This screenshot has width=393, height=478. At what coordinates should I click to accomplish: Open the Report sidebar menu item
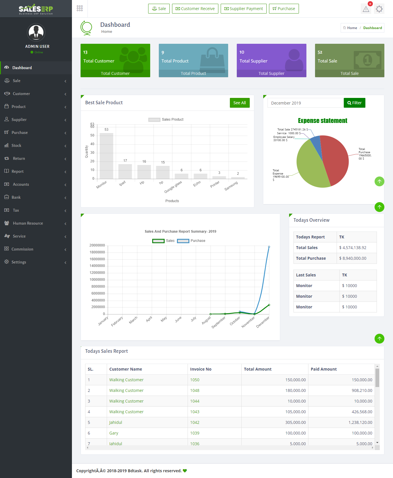36,171
